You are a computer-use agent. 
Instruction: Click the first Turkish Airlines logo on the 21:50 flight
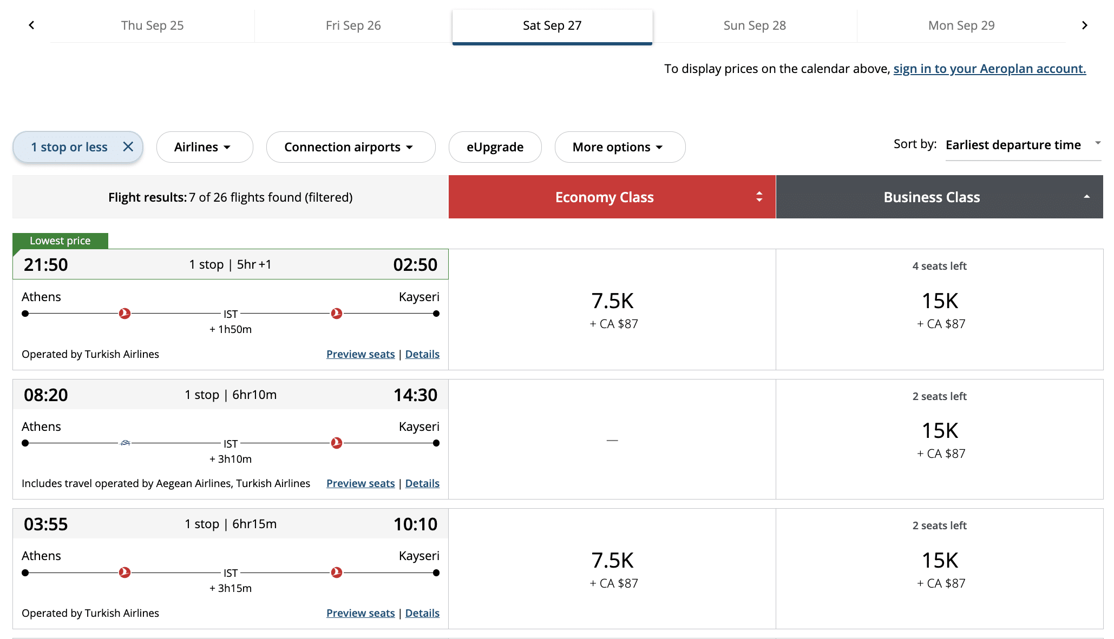[x=124, y=314]
